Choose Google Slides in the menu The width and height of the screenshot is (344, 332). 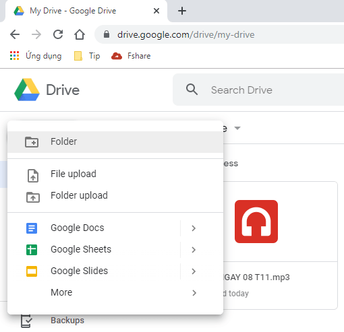pyautogui.click(x=94, y=271)
